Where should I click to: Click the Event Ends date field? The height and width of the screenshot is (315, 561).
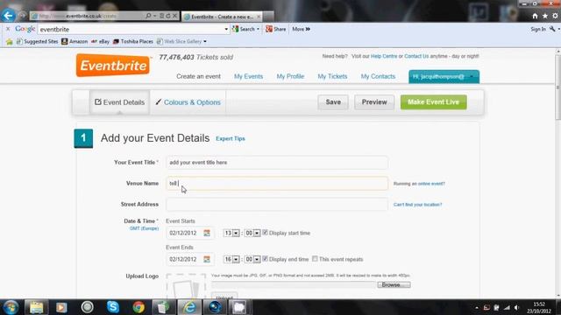pyautogui.click(x=190, y=259)
